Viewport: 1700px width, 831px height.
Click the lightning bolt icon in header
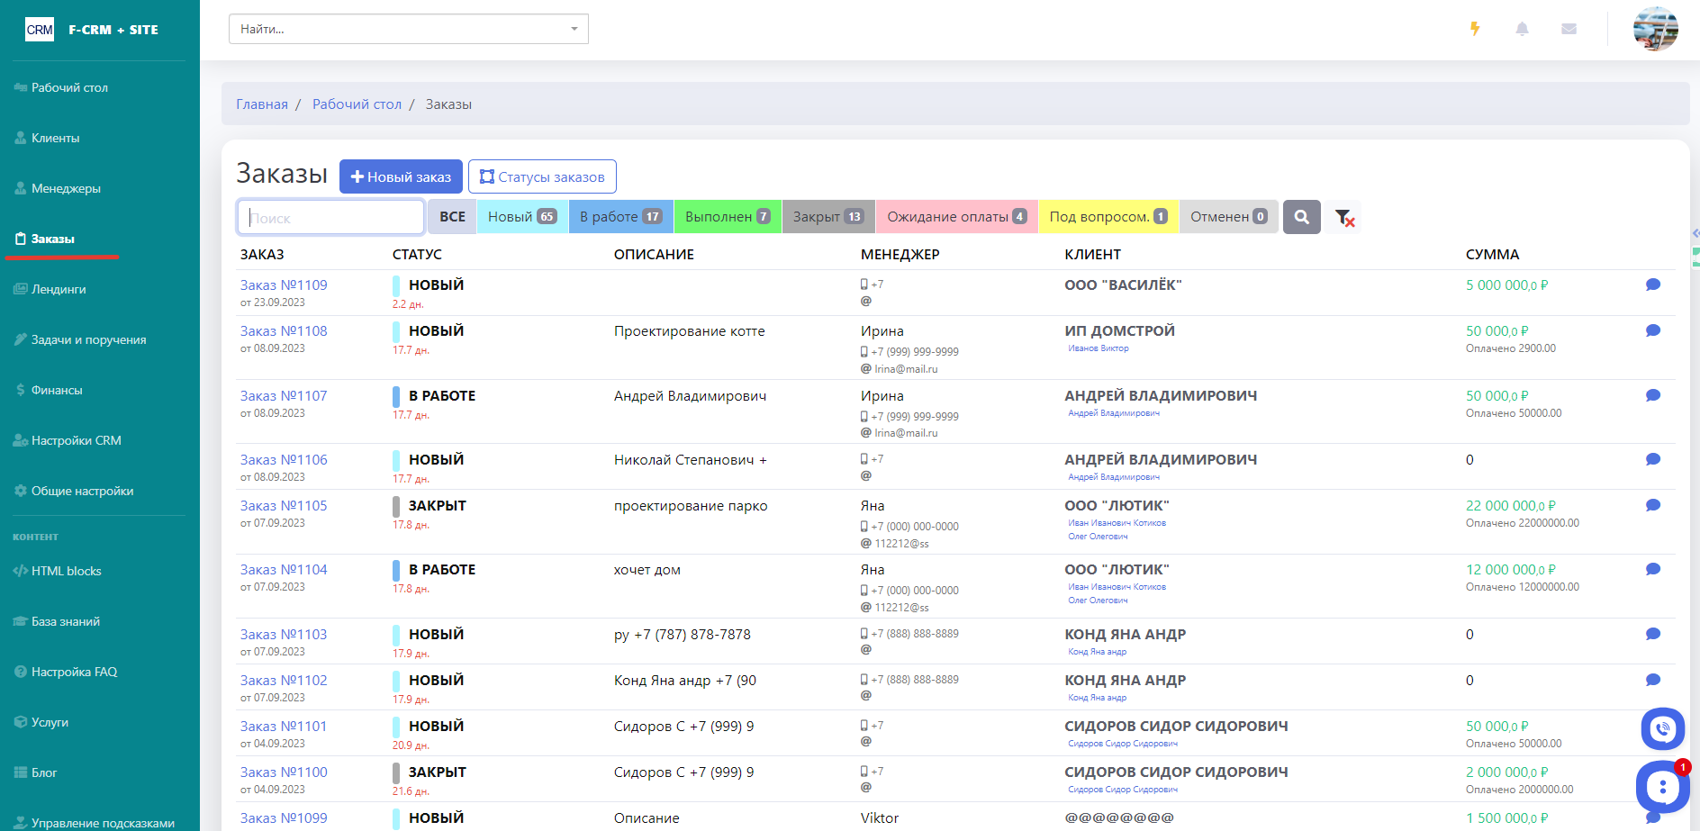(1475, 29)
